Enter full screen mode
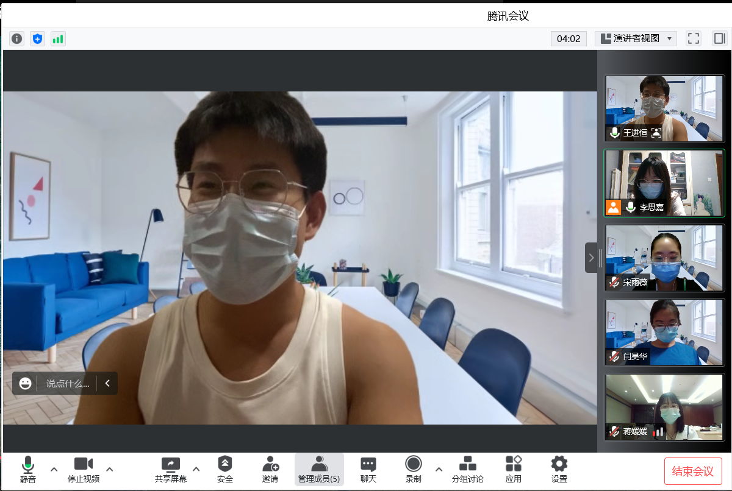 pos(693,38)
